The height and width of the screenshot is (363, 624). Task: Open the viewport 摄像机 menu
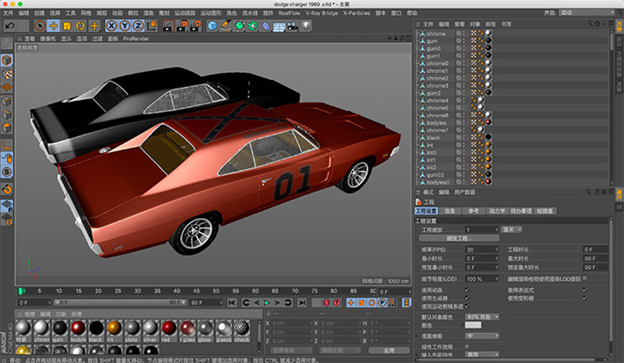48,38
